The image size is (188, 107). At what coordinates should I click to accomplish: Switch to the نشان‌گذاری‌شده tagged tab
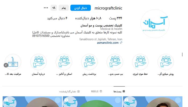(70, 91)
